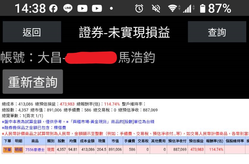Tap the 總交易稅：0 summary text
This screenshot has width=249, height=164.
click(105, 110)
